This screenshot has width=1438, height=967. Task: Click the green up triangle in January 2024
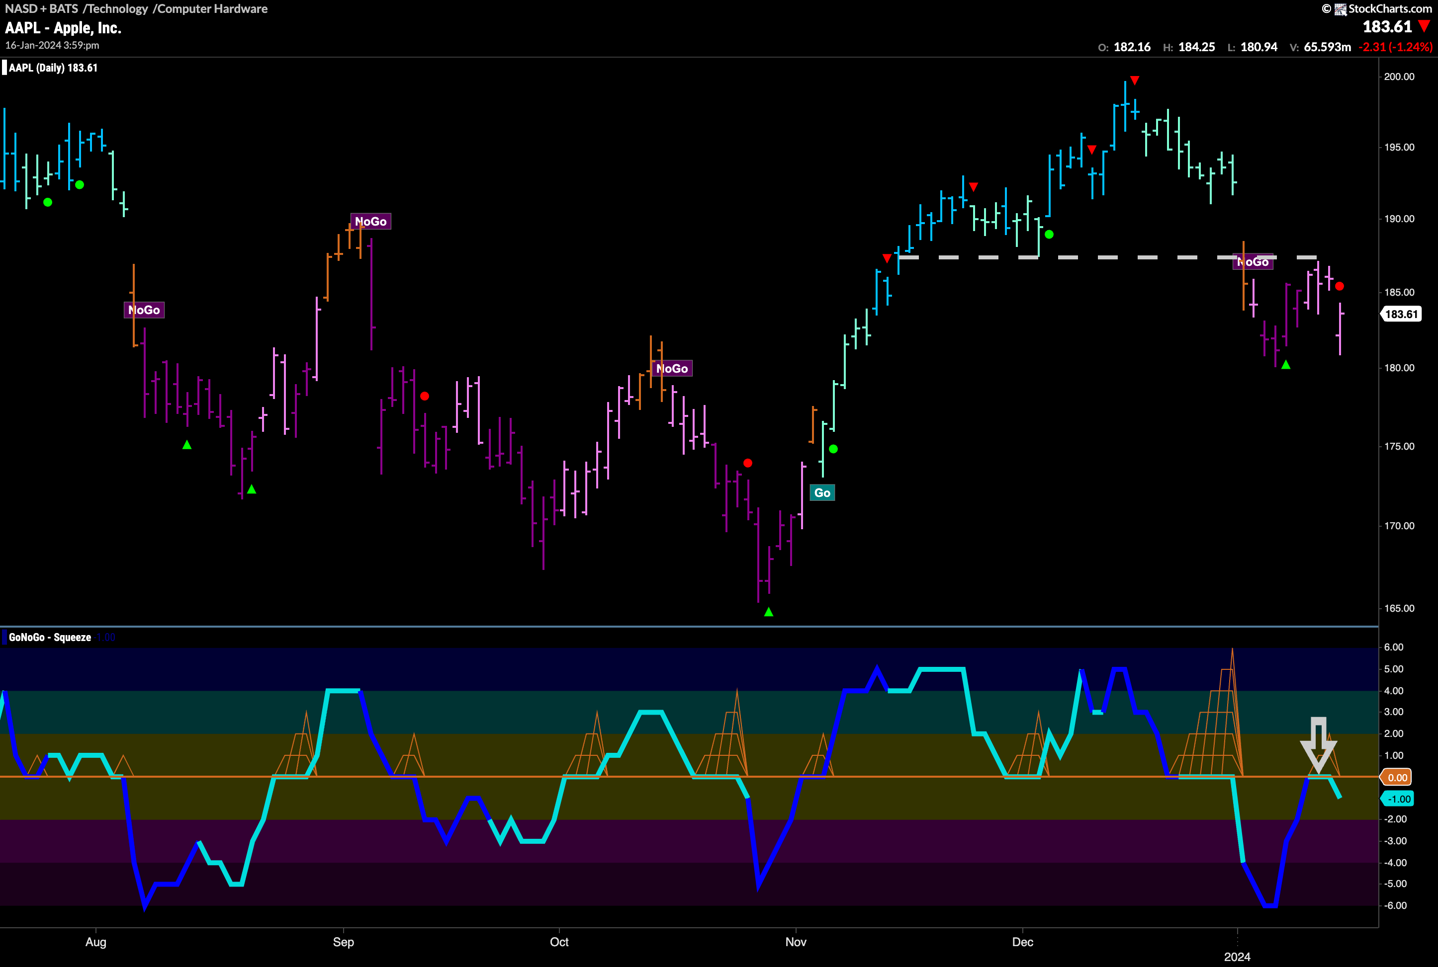click(x=1285, y=365)
